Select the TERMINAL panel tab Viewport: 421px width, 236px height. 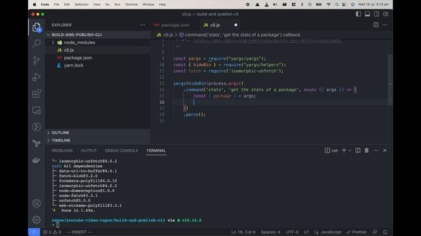[156, 150]
